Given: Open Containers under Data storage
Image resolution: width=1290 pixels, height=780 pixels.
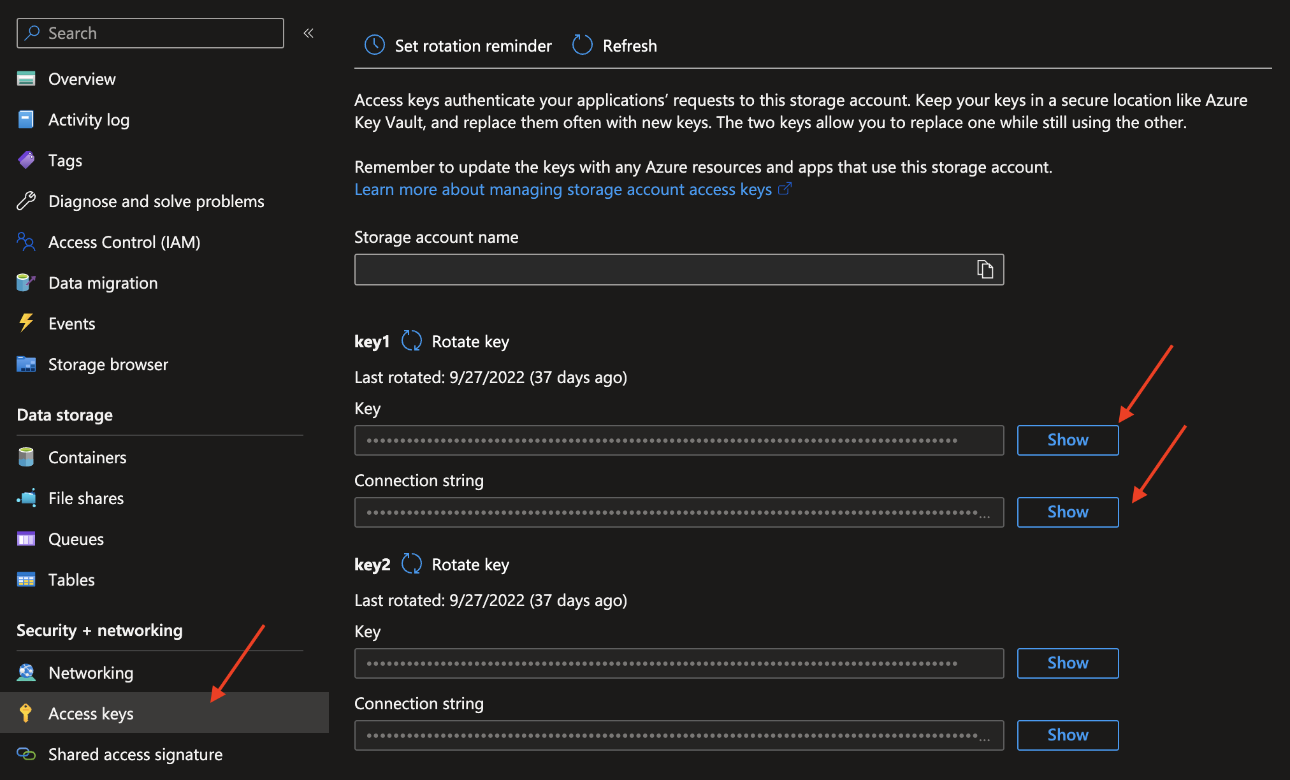Looking at the screenshot, I should [x=87, y=457].
